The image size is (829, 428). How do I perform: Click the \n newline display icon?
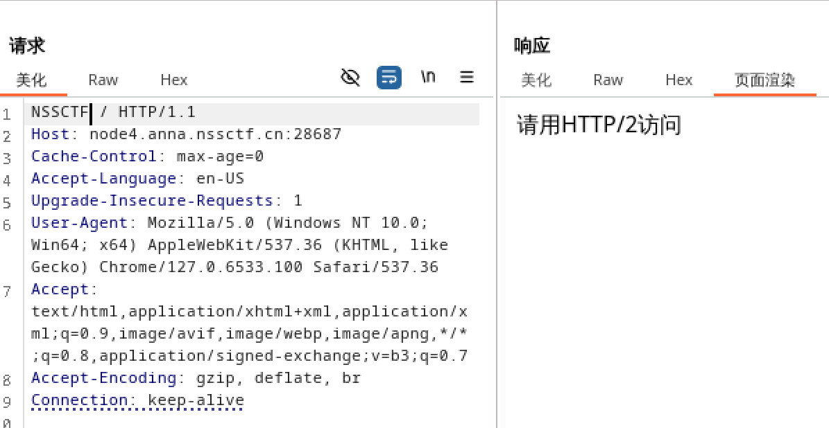point(428,78)
